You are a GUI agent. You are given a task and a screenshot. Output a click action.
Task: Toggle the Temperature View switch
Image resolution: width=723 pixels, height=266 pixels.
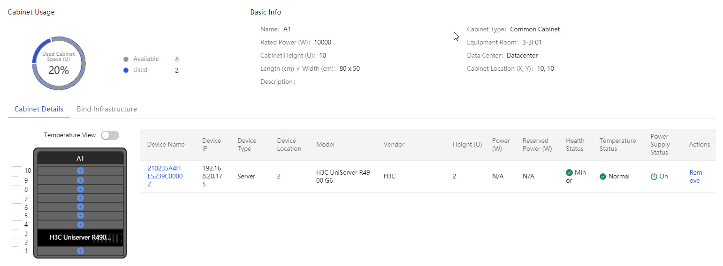click(x=110, y=135)
